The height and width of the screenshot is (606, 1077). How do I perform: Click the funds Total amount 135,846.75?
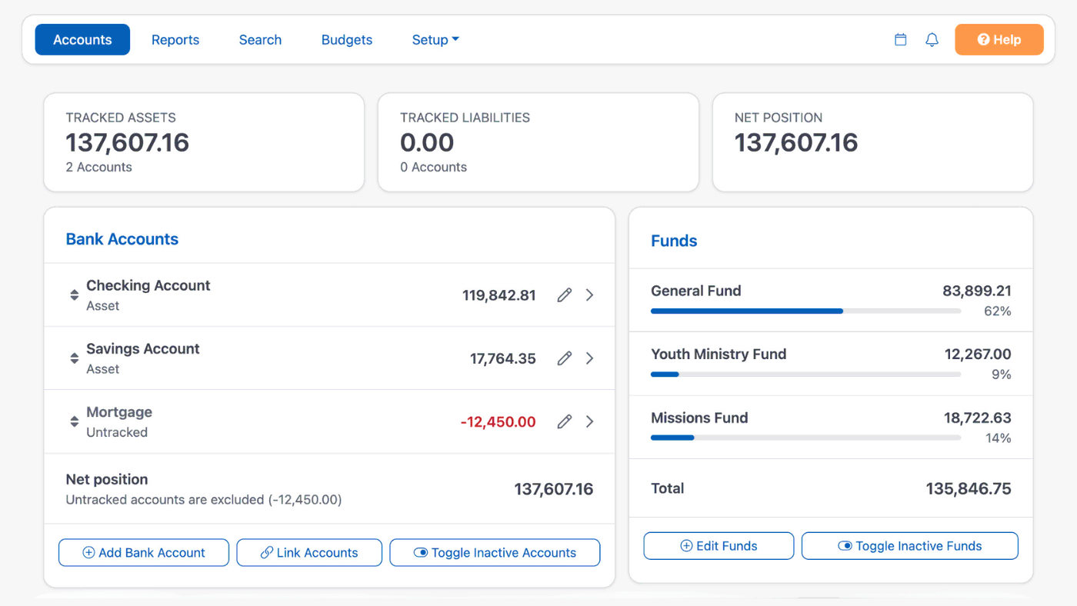[969, 488]
